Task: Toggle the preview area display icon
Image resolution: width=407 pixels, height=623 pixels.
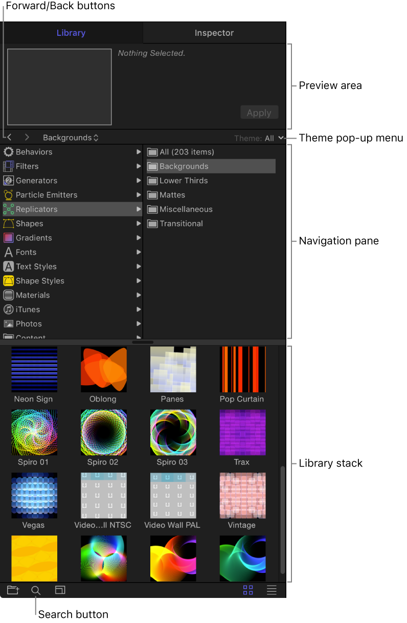Action: click(60, 590)
